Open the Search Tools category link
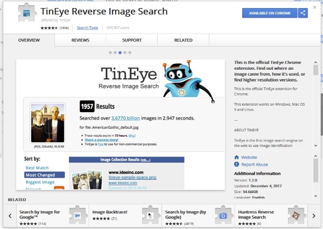The height and width of the screenshot is (229, 323). [87, 28]
